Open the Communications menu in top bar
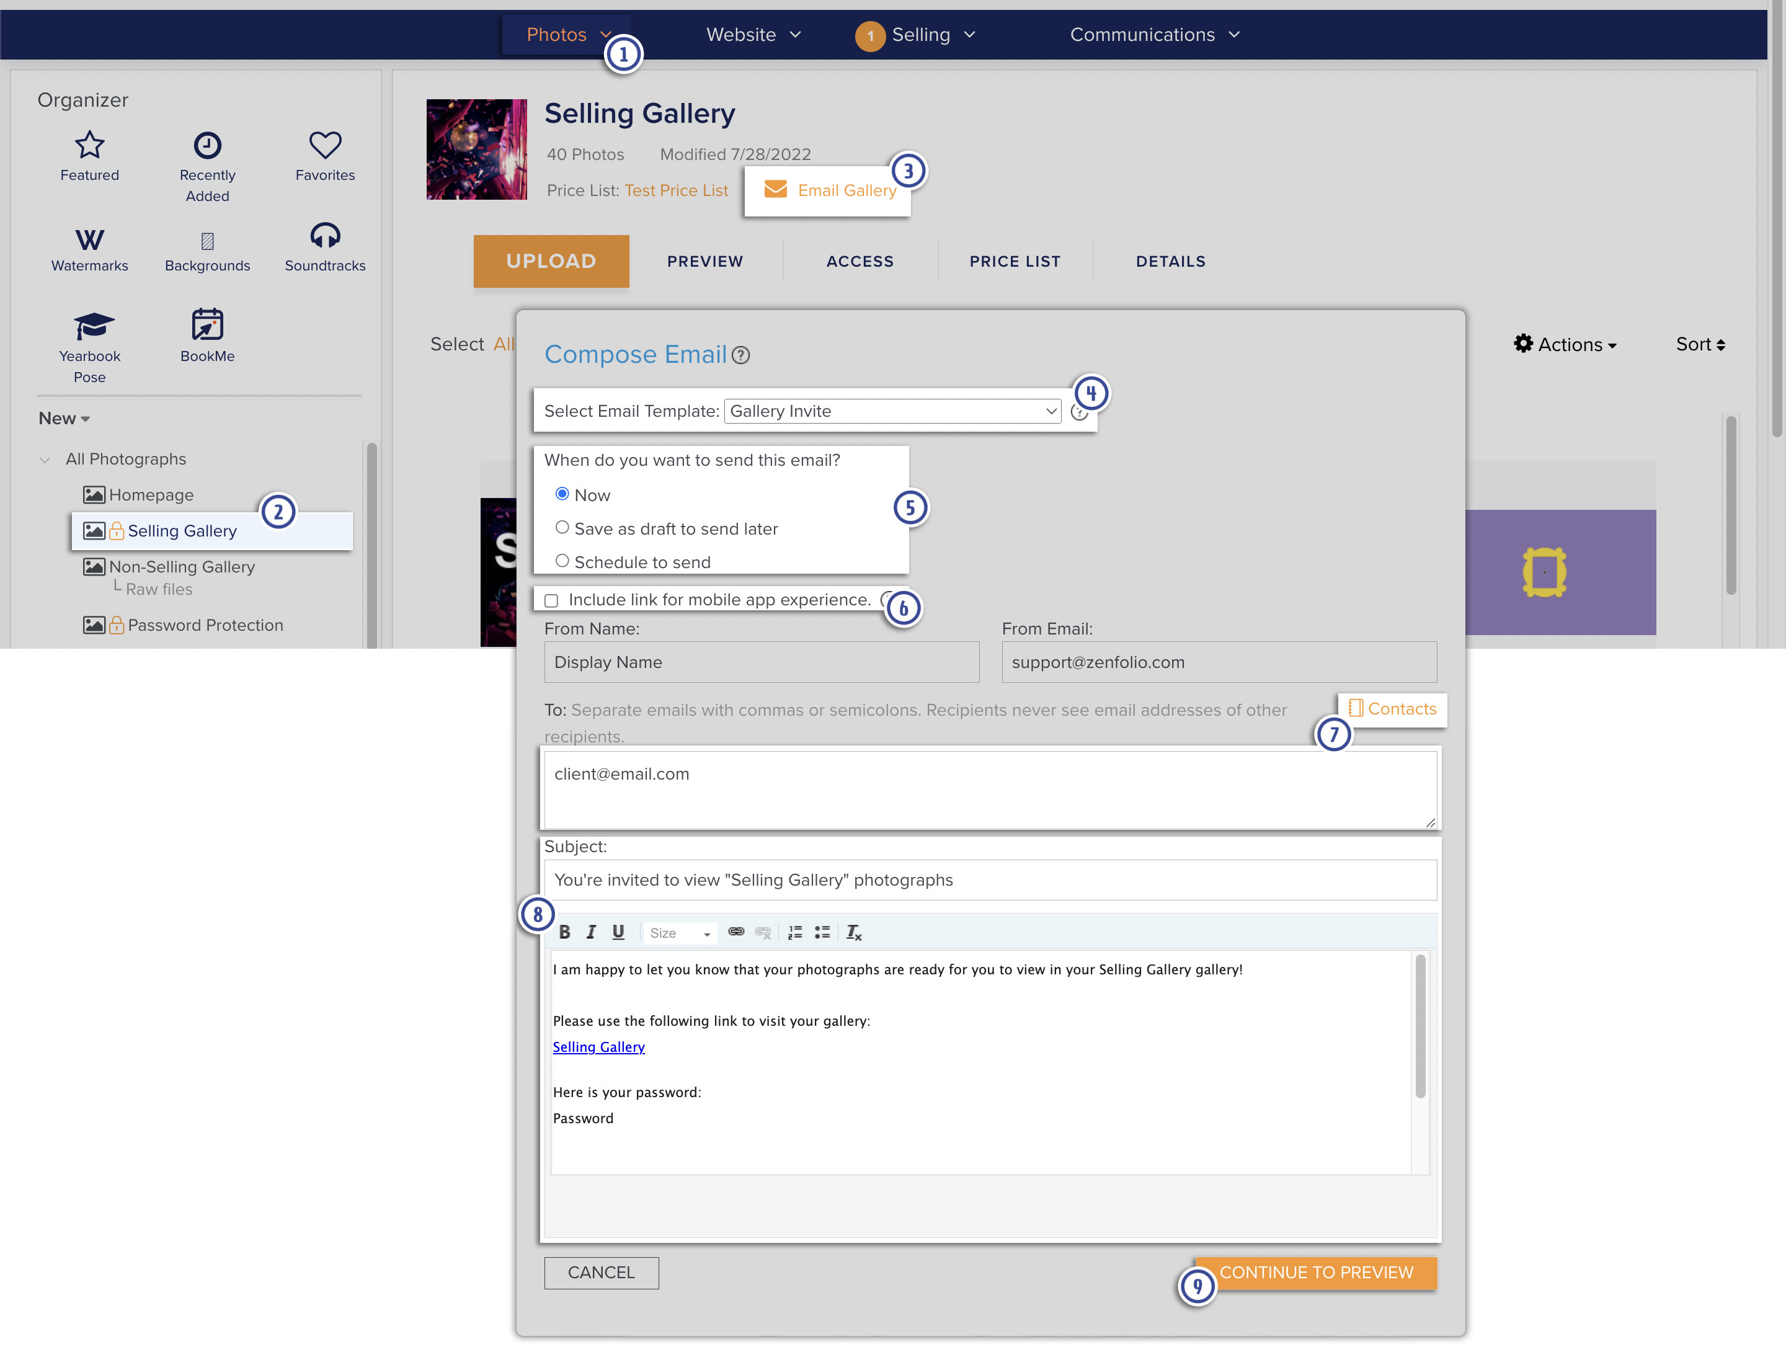The width and height of the screenshot is (1786, 1357). tap(1154, 35)
